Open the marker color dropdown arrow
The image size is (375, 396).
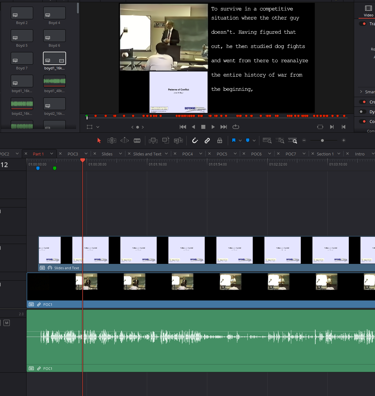pos(254,141)
